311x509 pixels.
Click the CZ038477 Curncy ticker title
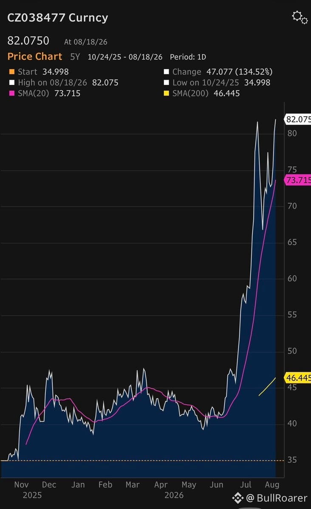(57, 17)
